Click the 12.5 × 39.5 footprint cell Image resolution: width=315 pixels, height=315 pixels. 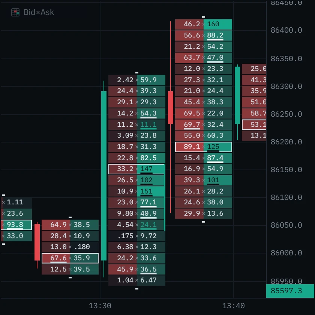[70, 269]
